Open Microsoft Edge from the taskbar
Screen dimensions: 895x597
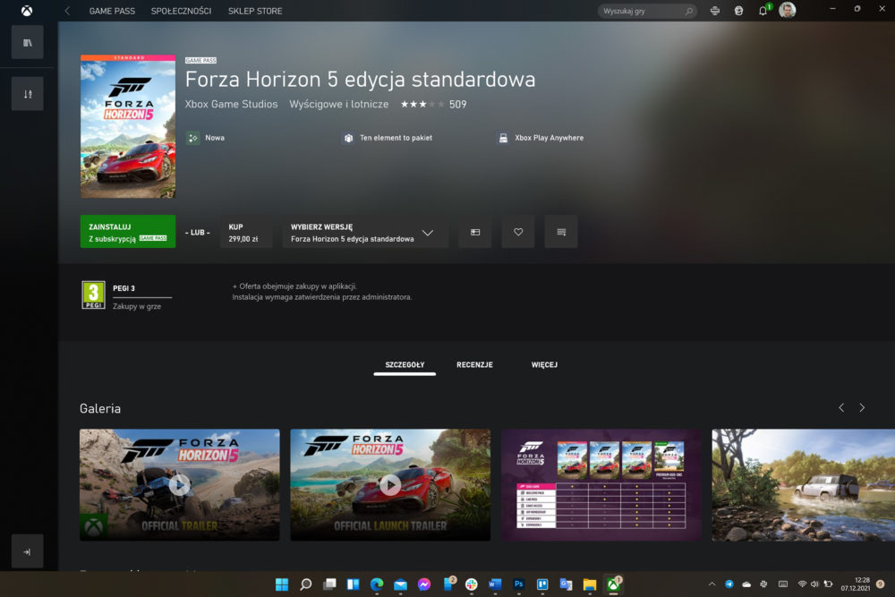[377, 584]
